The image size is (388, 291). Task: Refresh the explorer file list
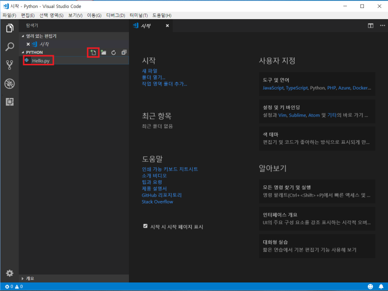point(113,53)
